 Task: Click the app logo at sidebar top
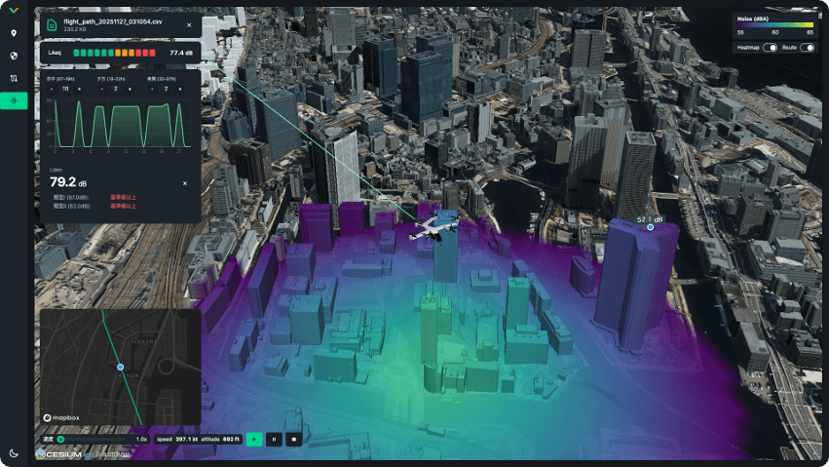tap(14, 10)
